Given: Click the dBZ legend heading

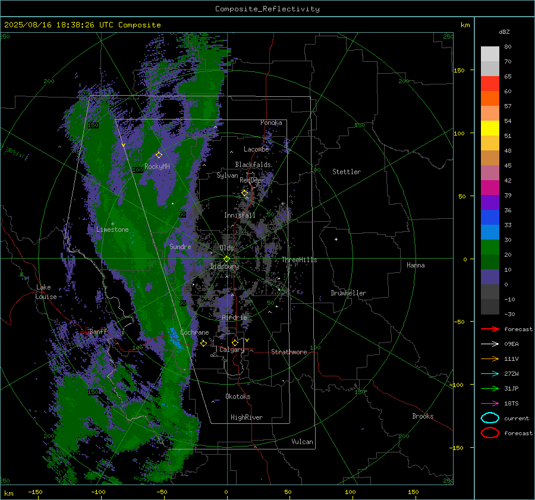Looking at the screenshot, I should tap(504, 32).
